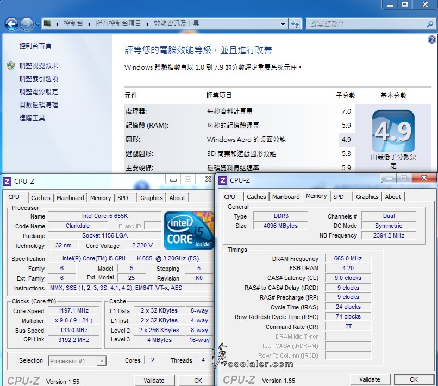Click the 3192.2 MHz QPI Link value
This screenshot has height=386, width=438.
73,340
